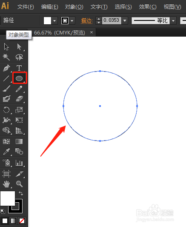Select the Selection tool (black arrow)
186x227 pixels.
tap(6, 47)
